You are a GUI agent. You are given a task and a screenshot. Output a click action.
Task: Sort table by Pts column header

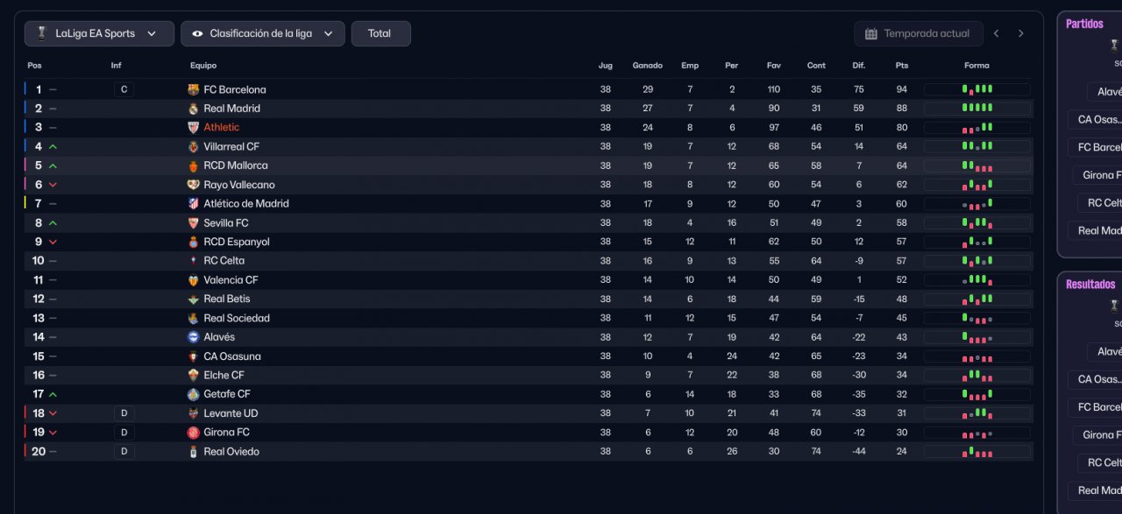[x=902, y=66]
